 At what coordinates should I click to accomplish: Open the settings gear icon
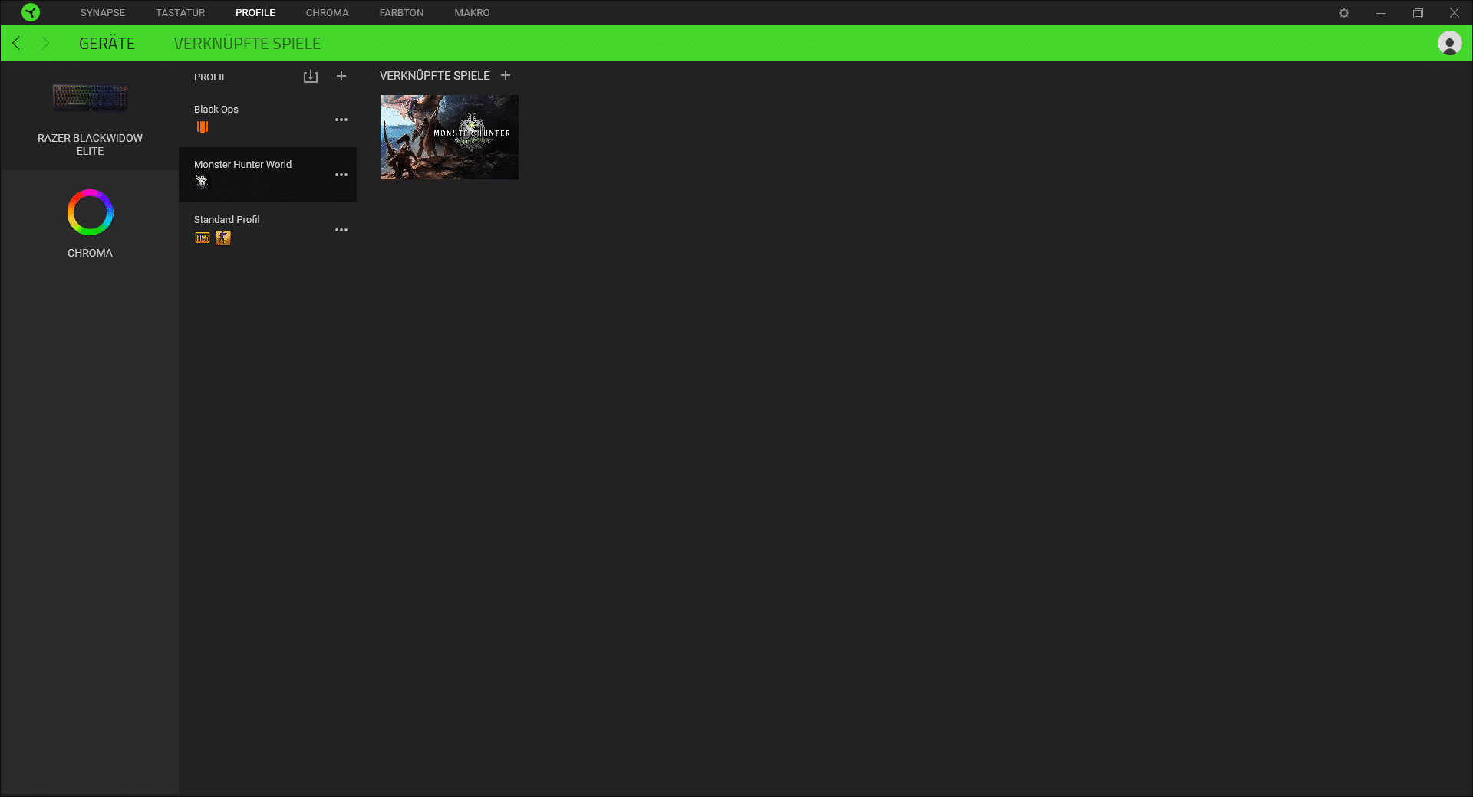tap(1344, 13)
